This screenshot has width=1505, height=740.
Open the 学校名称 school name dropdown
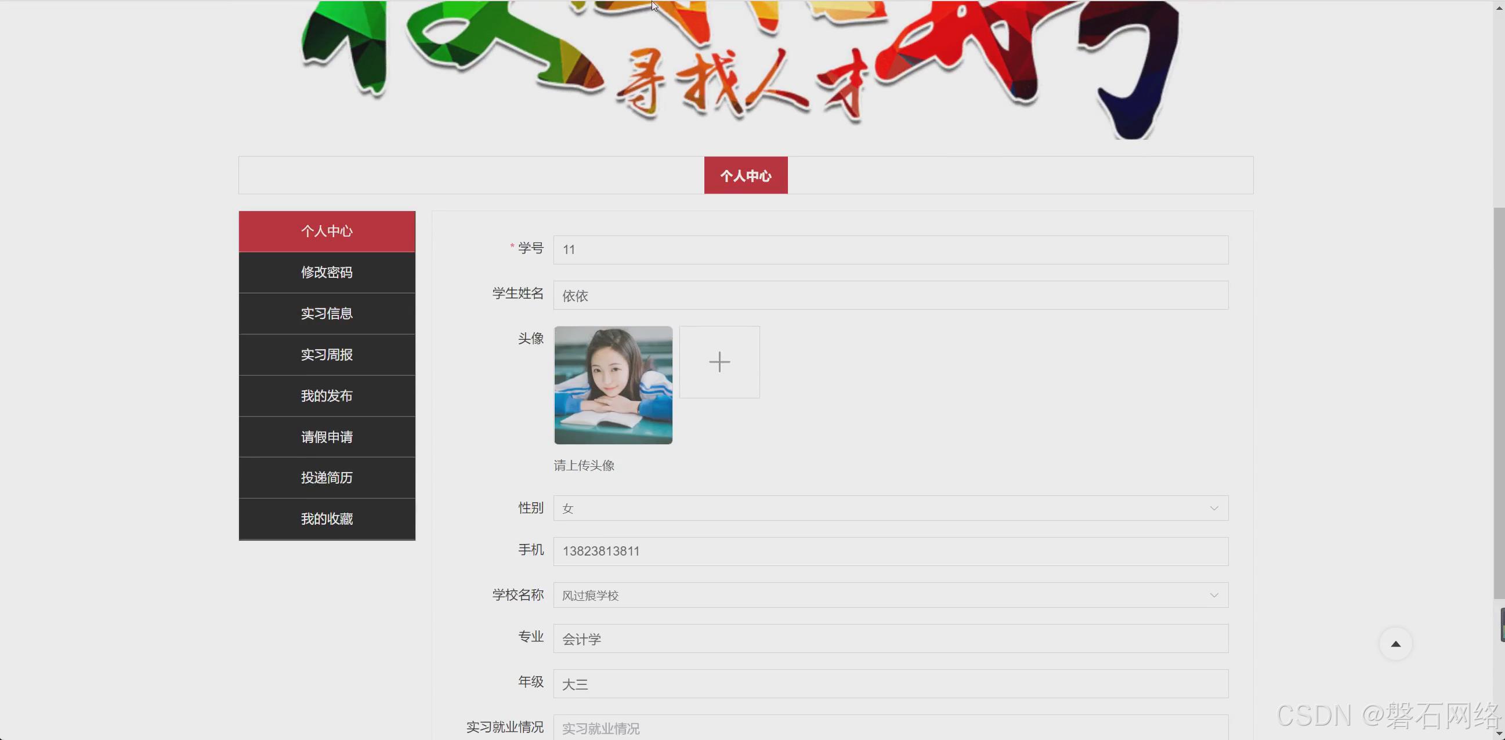coord(889,594)
